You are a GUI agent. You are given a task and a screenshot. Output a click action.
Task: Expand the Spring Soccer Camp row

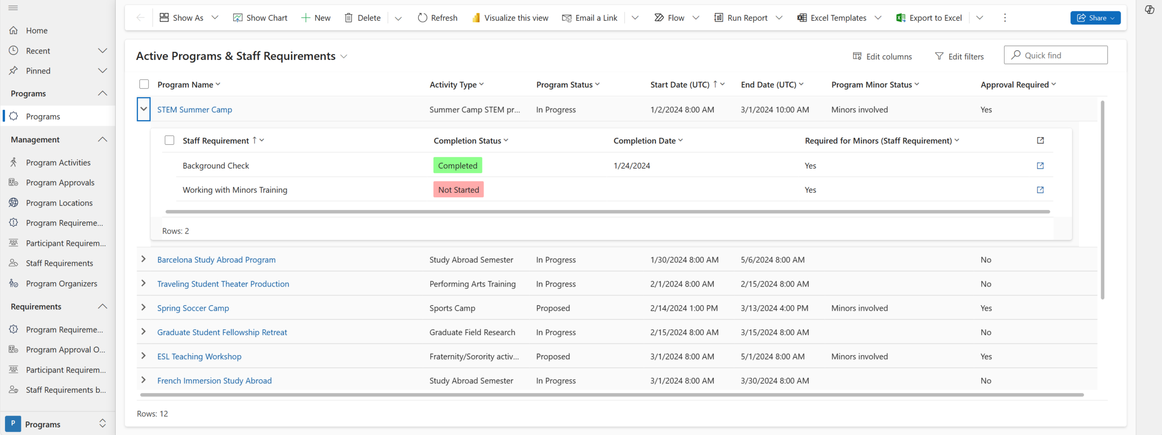point(143,307)
